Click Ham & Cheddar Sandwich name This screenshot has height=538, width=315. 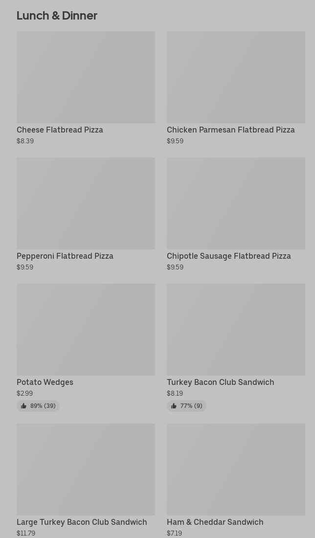click(215, 522)
